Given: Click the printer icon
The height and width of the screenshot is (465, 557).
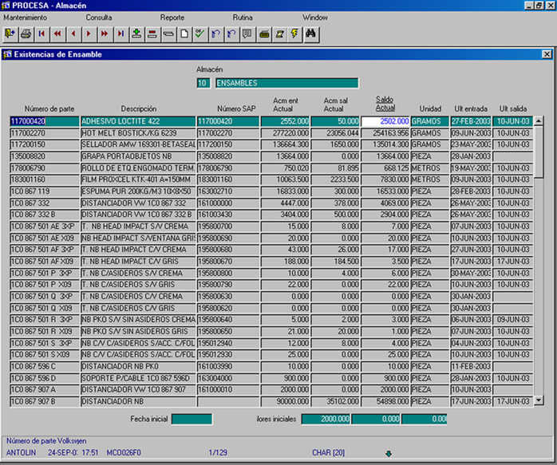Looking at the screenshot, I should pos(26,33).
